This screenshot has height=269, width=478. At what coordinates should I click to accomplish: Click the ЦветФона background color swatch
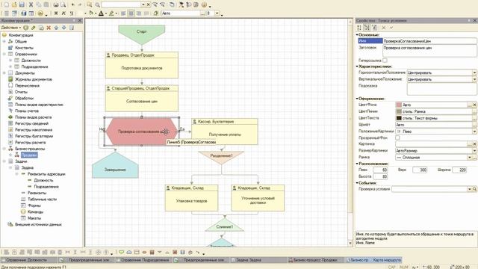click(399, 105)
